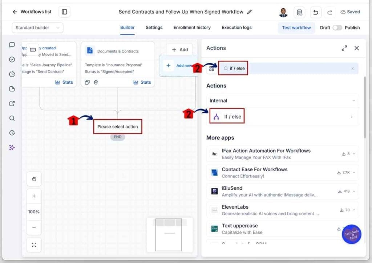Open the Execution logs tab
The image size is (372, 263).
click(x=236, y=28)
